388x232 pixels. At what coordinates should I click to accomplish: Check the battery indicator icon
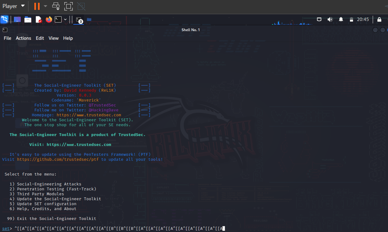351,19
